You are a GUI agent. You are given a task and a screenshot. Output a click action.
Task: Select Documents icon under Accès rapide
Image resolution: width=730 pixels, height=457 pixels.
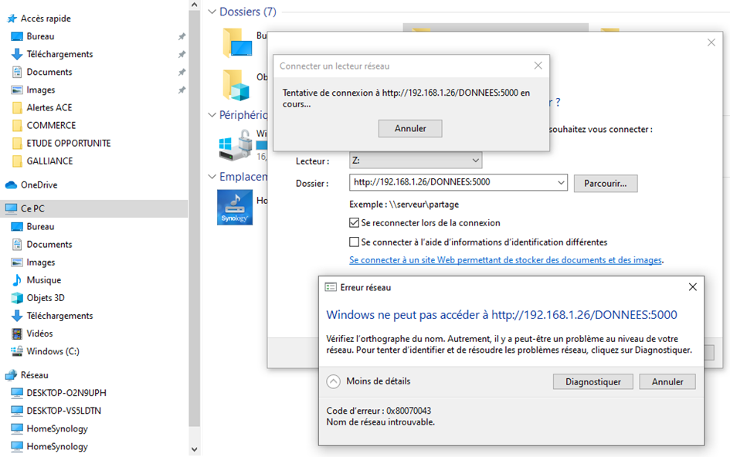(x=17, y=72)
